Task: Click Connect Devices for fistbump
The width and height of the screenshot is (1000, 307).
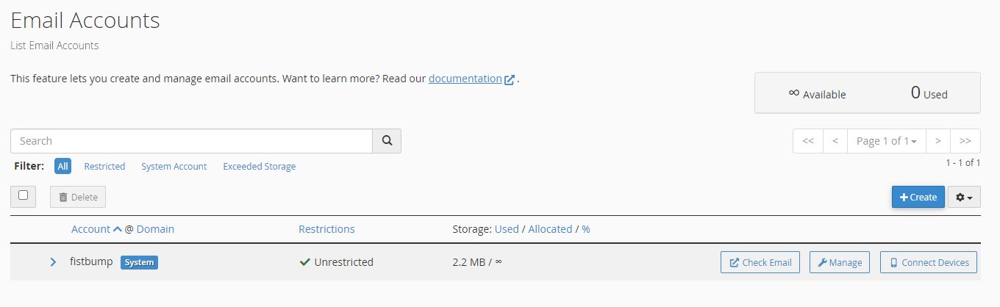Action: point(929,262)
